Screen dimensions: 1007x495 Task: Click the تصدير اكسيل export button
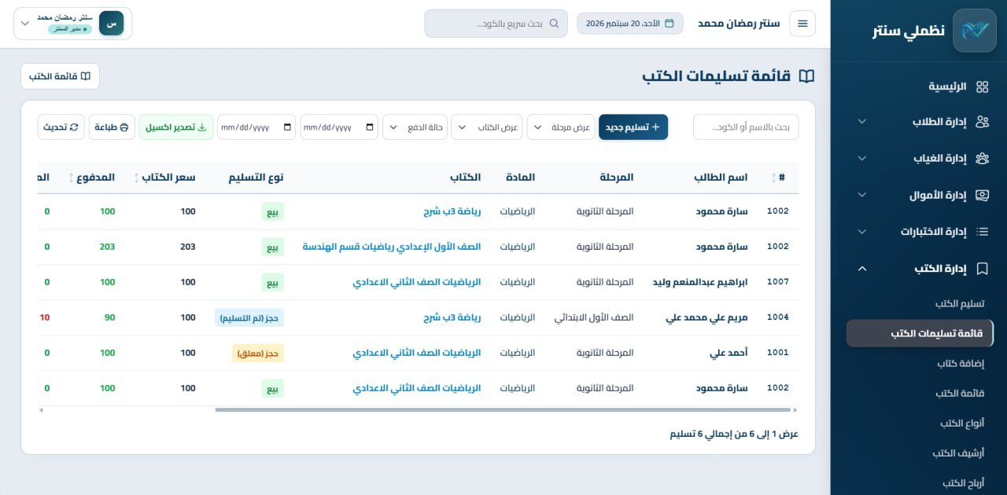(x=176, y=127)
